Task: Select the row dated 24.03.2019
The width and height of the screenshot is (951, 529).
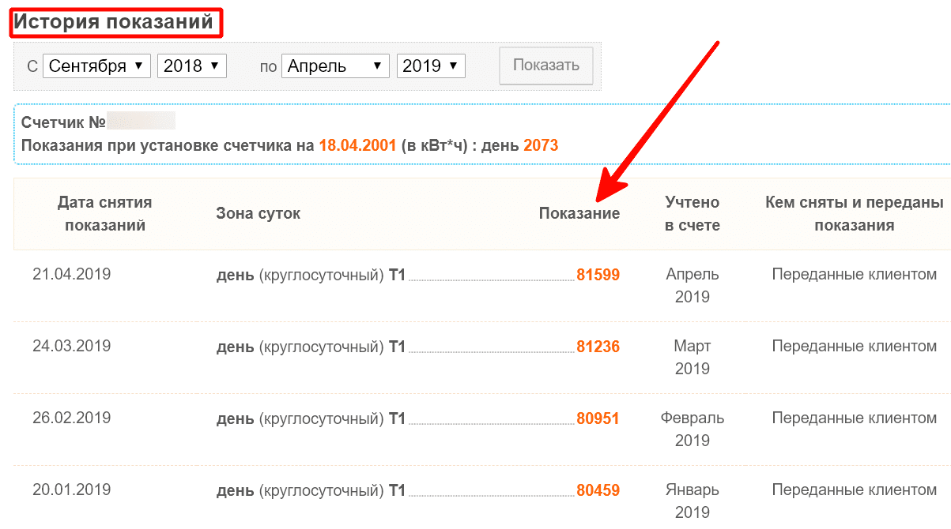Action: coord(482,358)
